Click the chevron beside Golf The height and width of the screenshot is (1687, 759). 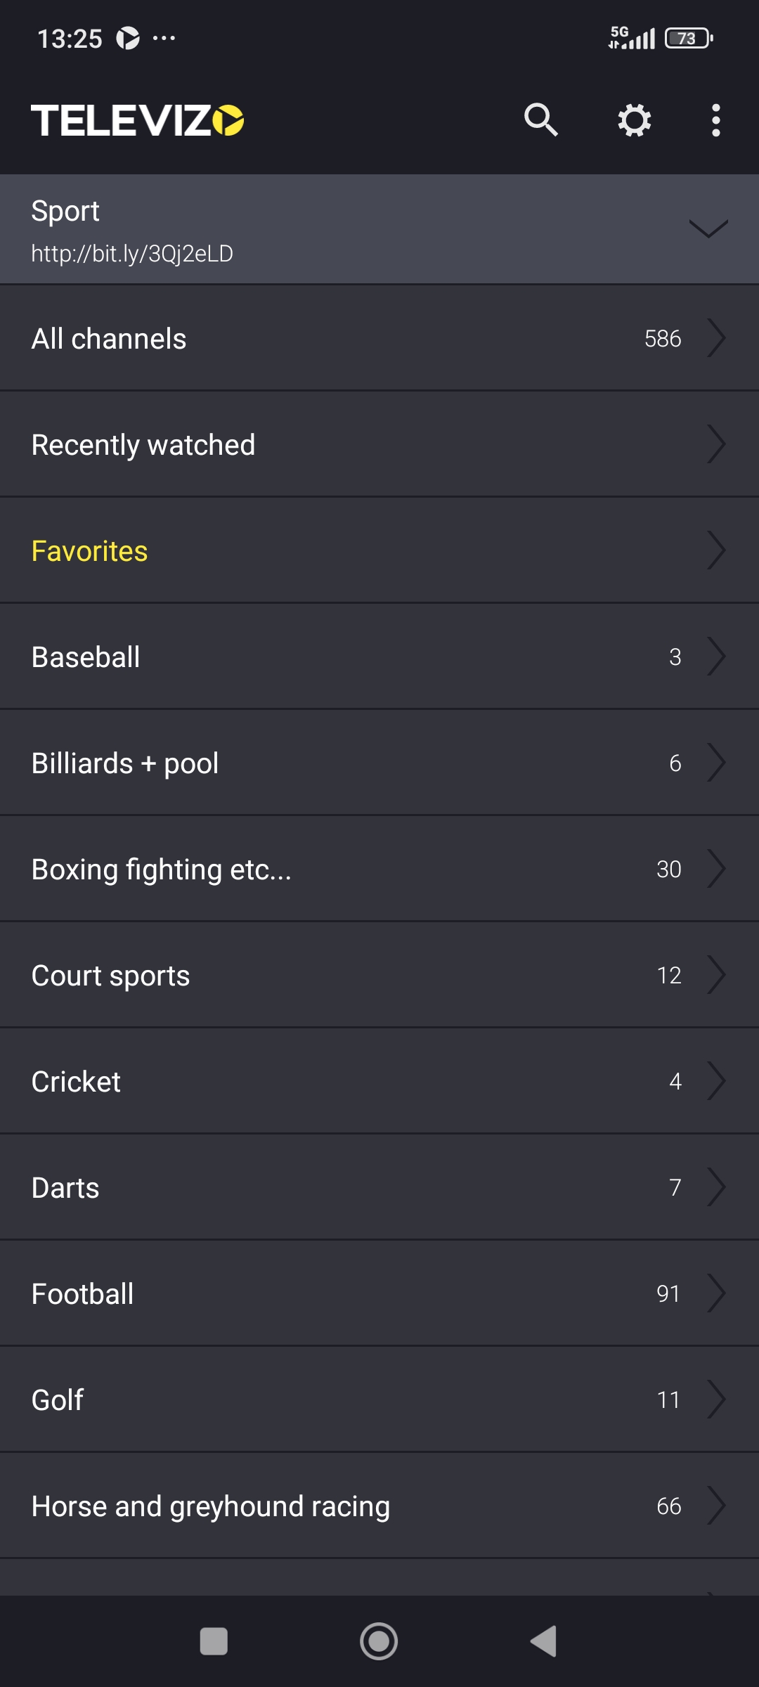tap(716, 1400)
